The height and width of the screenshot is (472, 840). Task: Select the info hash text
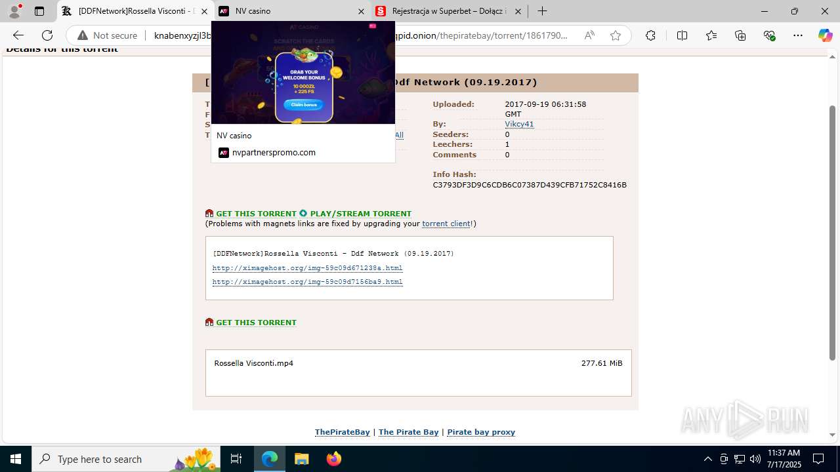coord(530,185)
